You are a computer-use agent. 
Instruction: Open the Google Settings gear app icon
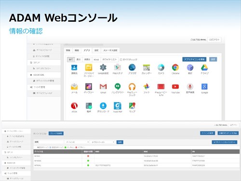pyautogui.click(x=103, y=68)
